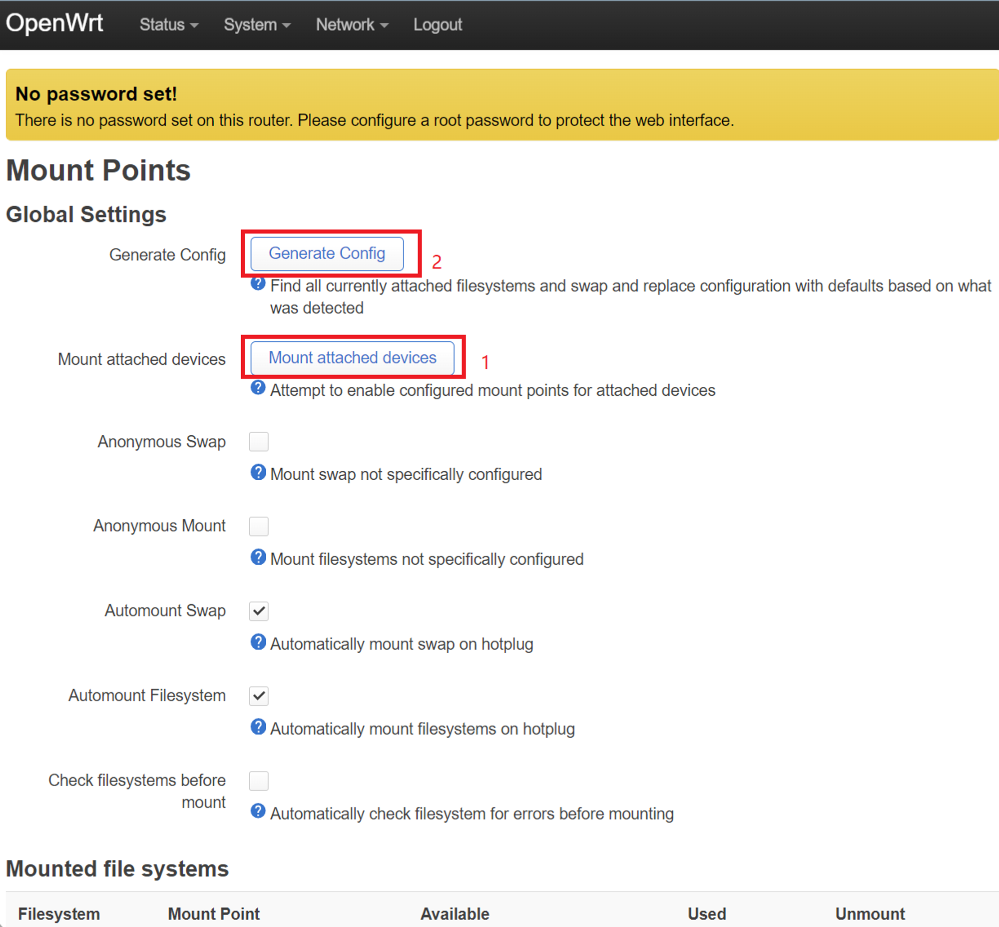Click help icon for filesystem check description
The width and height of the screenshot is (999, 927).
click(258, 811)
